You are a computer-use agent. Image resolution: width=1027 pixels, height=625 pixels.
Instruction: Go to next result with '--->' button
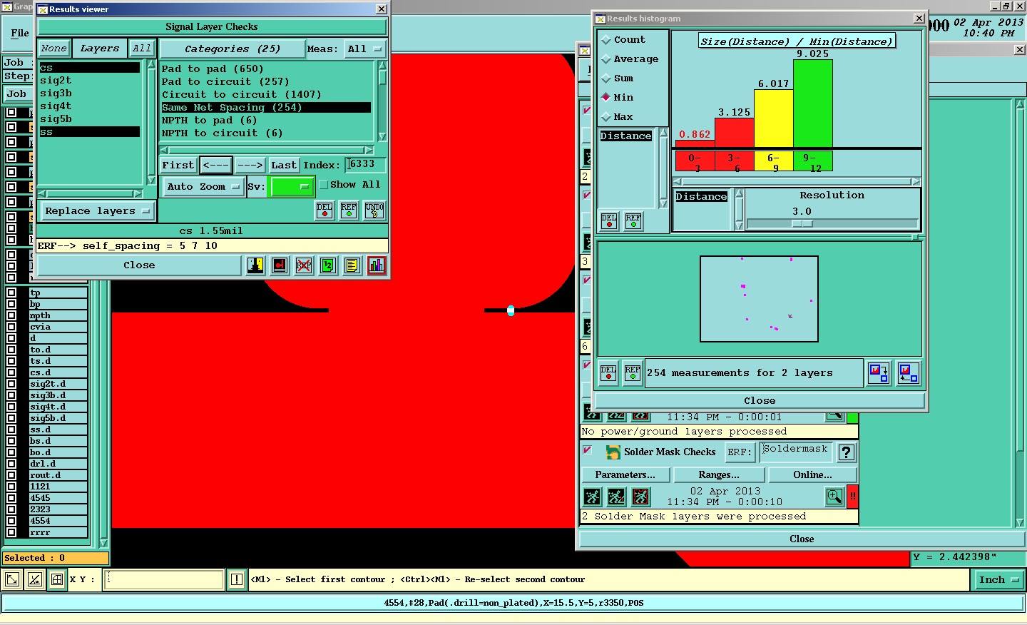pos(250,166)
